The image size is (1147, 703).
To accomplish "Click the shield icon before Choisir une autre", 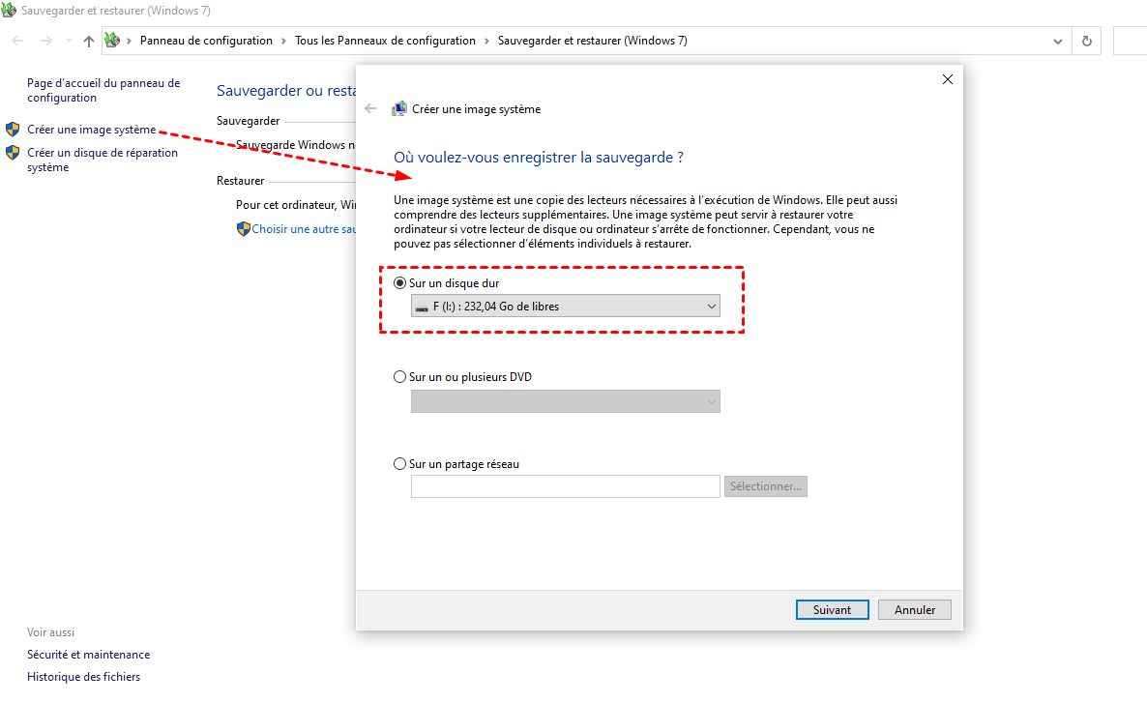I will [x=244, y=229].
